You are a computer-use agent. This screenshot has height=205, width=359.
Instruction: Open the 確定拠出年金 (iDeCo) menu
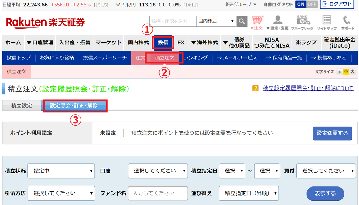pyautogui.click(x=339, y=43)
